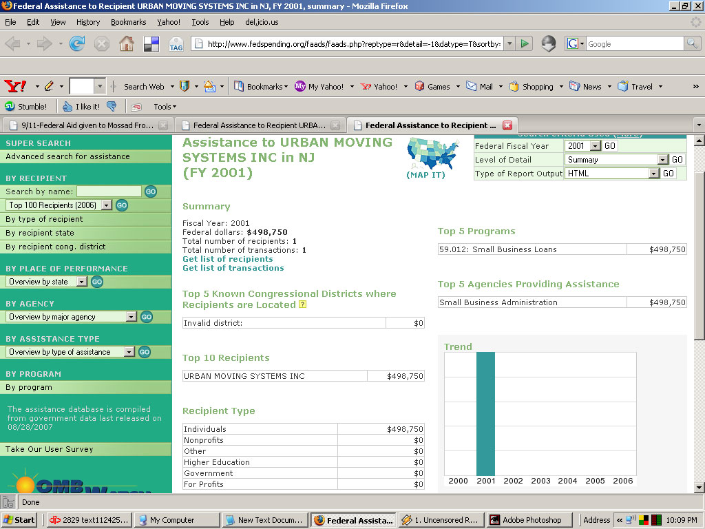705x529 pixels.
Task: Open Top 100 Recipients (2006) dropdown
Action: [106, 205]
